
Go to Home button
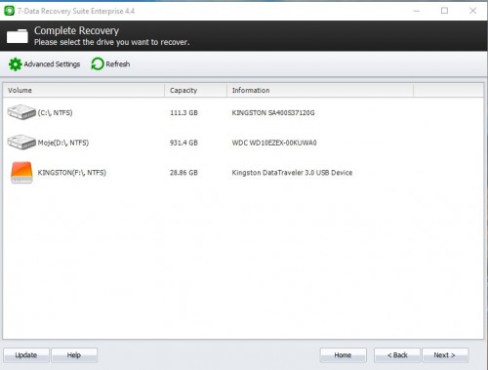coord(343,355)
